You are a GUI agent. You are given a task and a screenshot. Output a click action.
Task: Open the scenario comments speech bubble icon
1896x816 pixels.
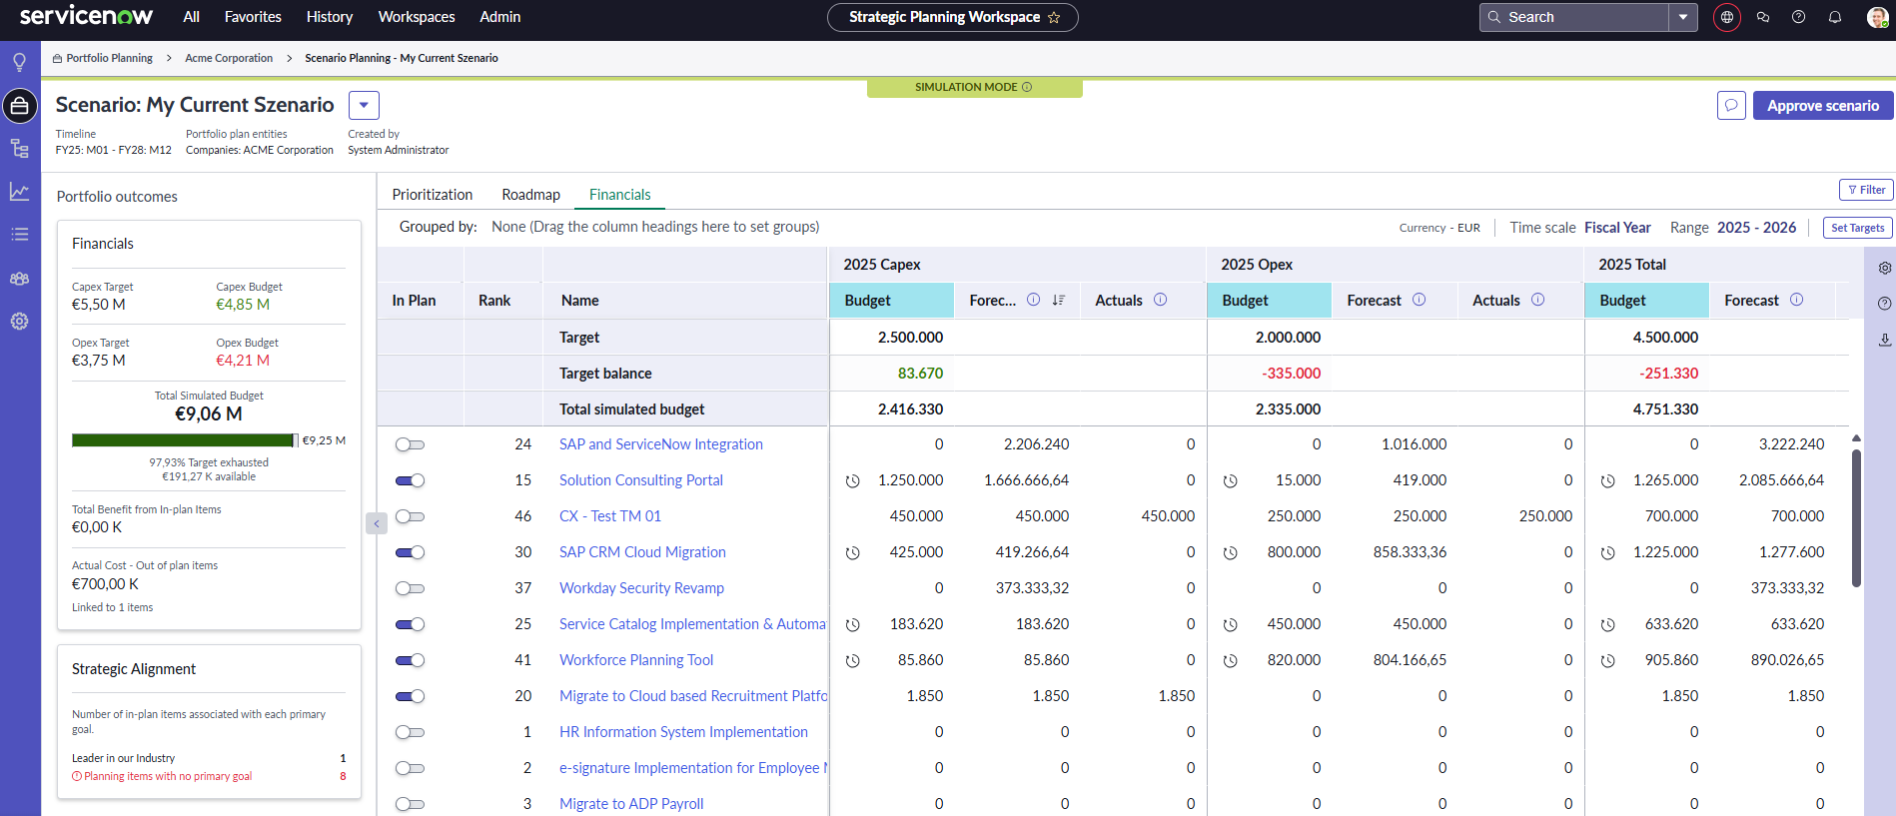click(x=1731, y=105)
